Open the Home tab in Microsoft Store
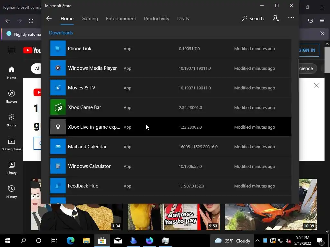This screenshot has height=247, width=330. point(67,18)
